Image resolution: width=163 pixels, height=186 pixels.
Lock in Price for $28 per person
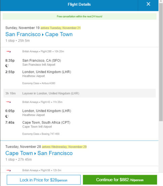[44, 180]
